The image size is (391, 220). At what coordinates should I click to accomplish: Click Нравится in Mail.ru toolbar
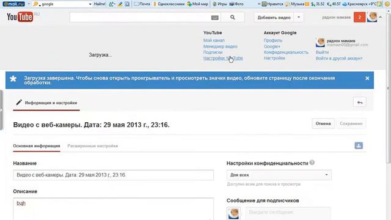tap(272, 4)
